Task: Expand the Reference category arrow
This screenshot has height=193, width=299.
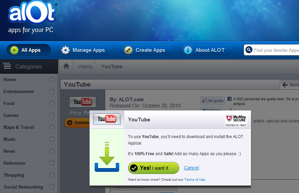Action: 51,163
